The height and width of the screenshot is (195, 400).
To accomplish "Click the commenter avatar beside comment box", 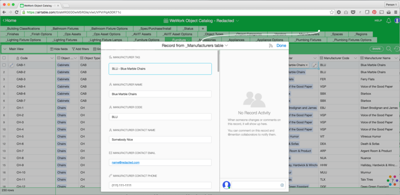I will point(226,185).
